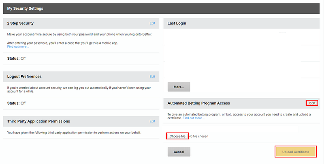Click the text about code via mobile app

[x=63, y=43]
